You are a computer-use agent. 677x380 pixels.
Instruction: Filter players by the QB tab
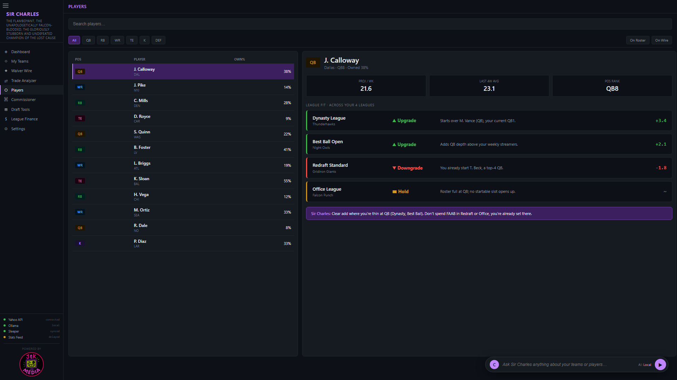pos(89,40)
